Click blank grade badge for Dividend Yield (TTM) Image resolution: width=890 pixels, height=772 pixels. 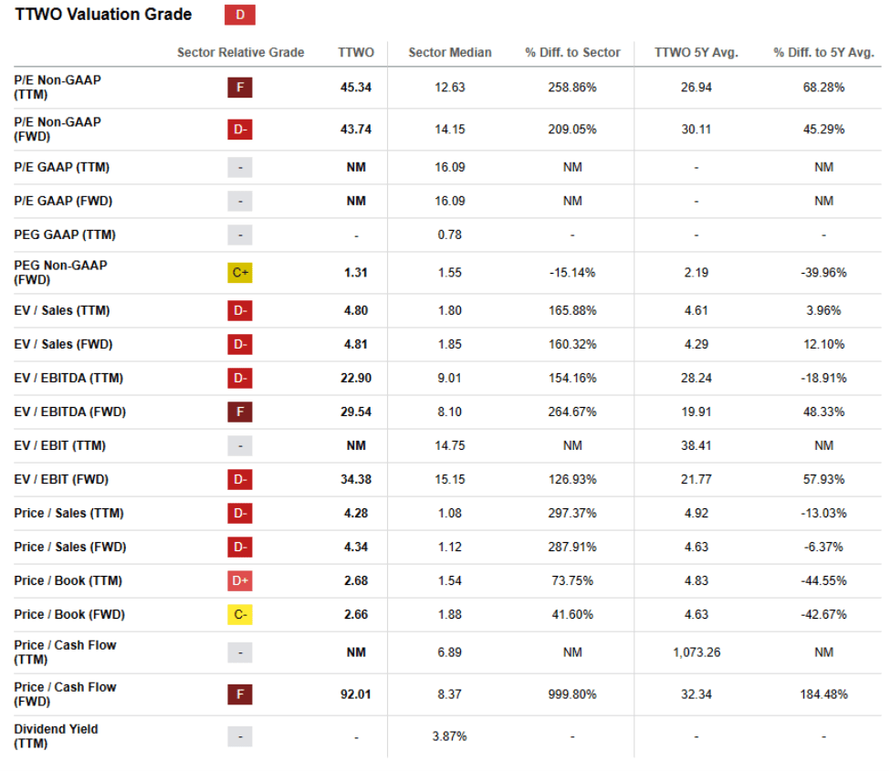pyautogui.click(x=239, y=736)
